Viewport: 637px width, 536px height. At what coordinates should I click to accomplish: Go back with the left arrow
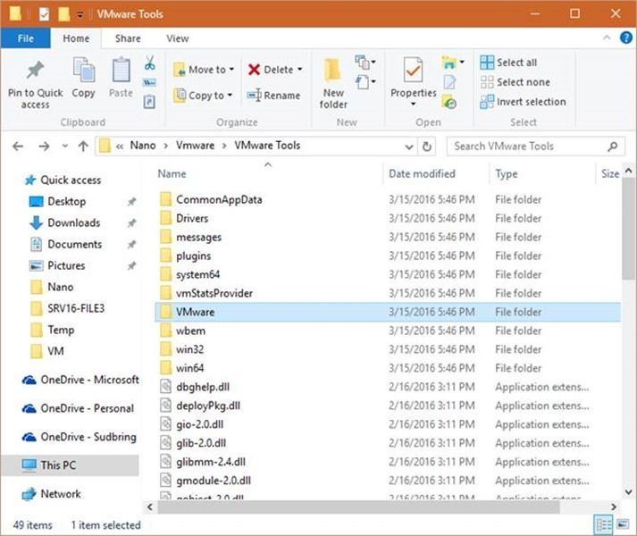coord(18,146)
